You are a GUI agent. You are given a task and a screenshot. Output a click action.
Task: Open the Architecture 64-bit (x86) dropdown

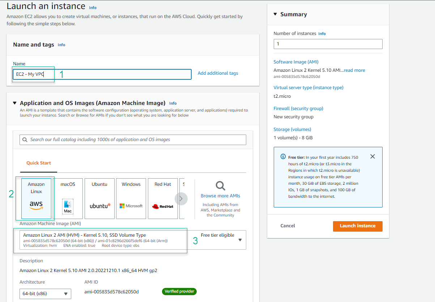45,294
